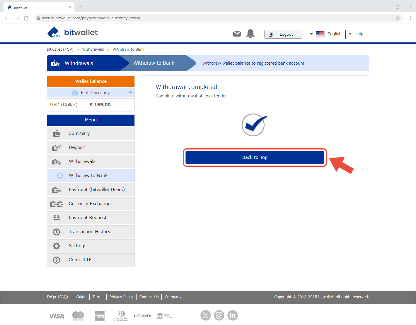The image size is (416, 325).
Task: Click the Withdrawals wallet icon in menu
Action: pyautogui.click(x=57, y=161)
